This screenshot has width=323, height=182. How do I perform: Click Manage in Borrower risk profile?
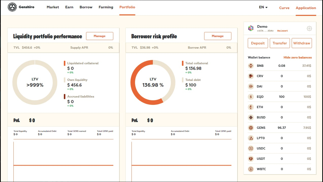[218, 36]
